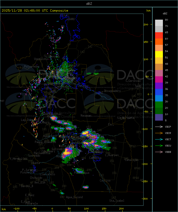Pick the tan 45-48 dBZ swatch
Image resolution: width=178 pixels, height=212 pixels.
[159, 67]
